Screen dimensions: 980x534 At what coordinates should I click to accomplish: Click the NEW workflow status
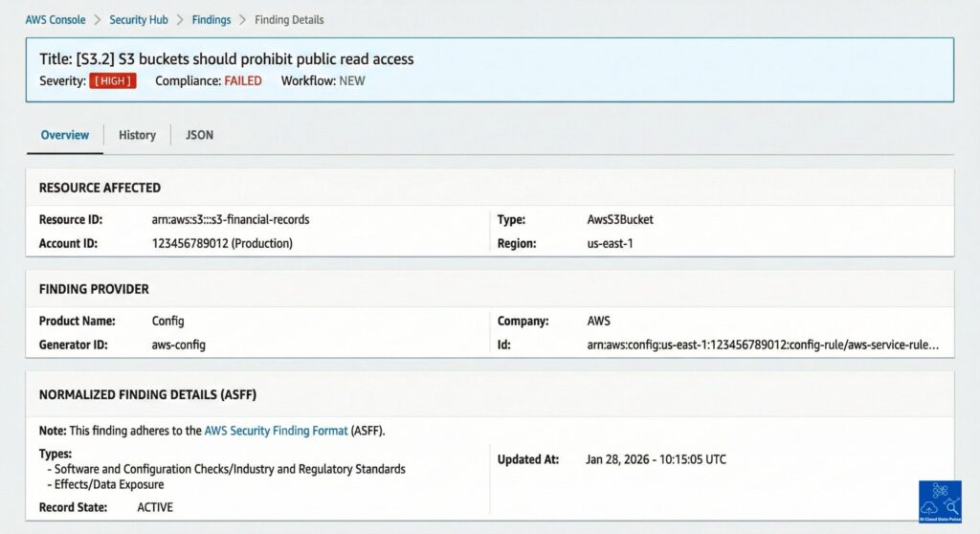coord(352,80)
